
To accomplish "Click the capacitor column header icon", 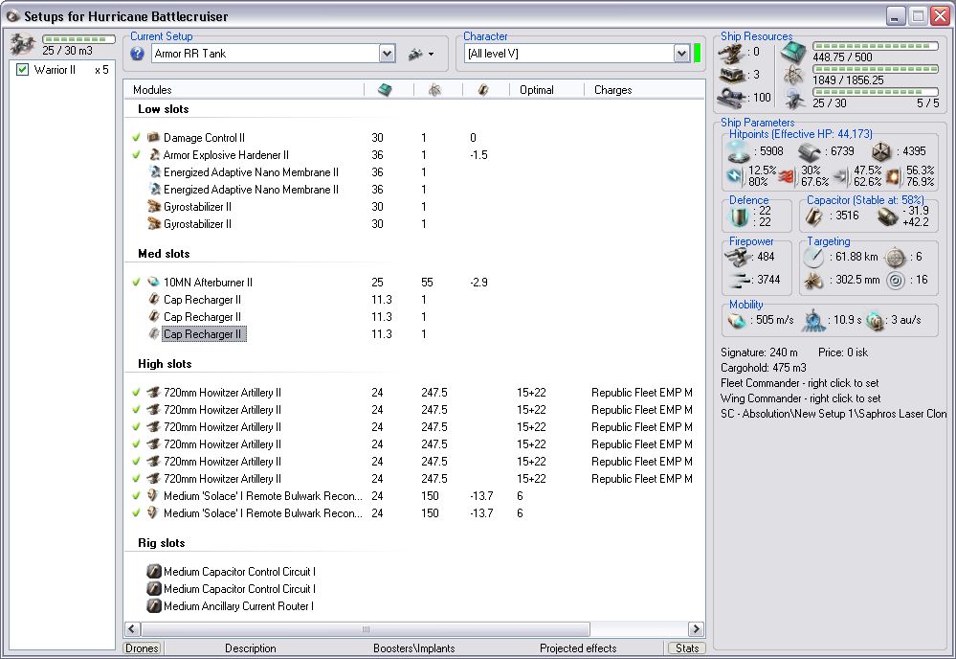I will 483,90.
